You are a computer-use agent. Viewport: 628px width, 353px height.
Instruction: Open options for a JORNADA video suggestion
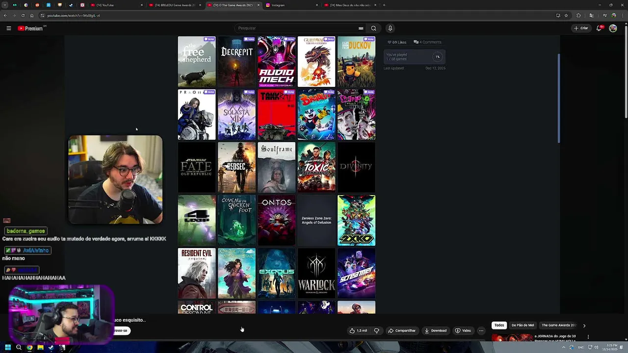pyautogui.click(x=588, y=337)
